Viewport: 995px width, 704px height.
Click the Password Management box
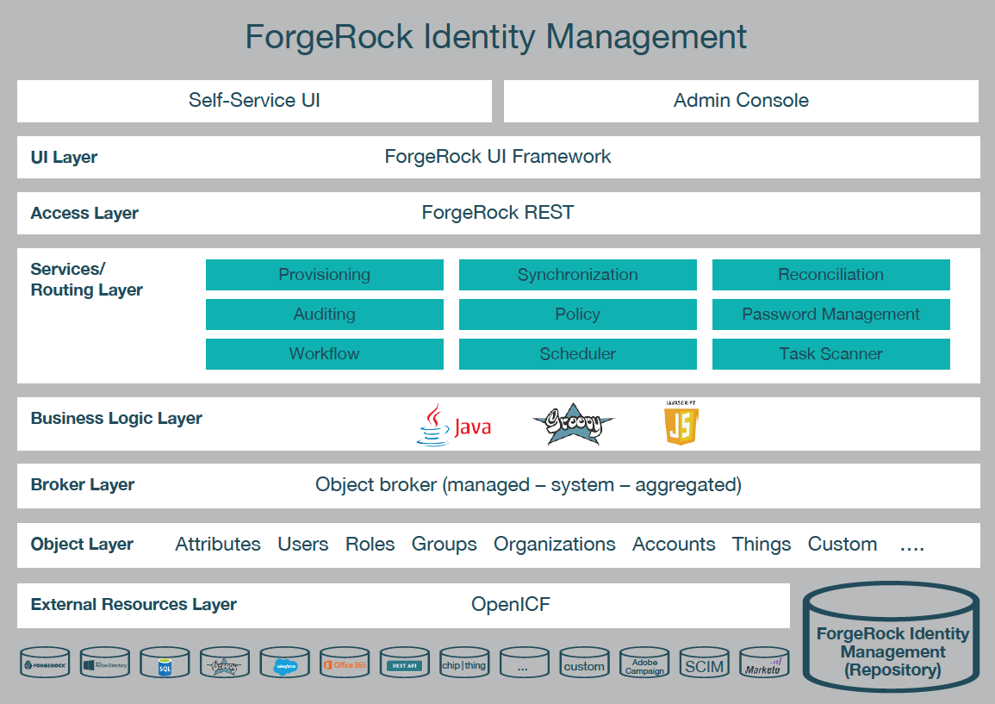(x=830, y=315)
